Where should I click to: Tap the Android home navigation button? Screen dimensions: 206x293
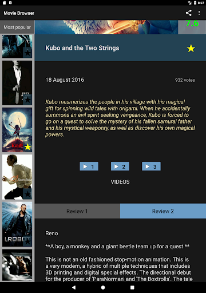pos(103,287)
